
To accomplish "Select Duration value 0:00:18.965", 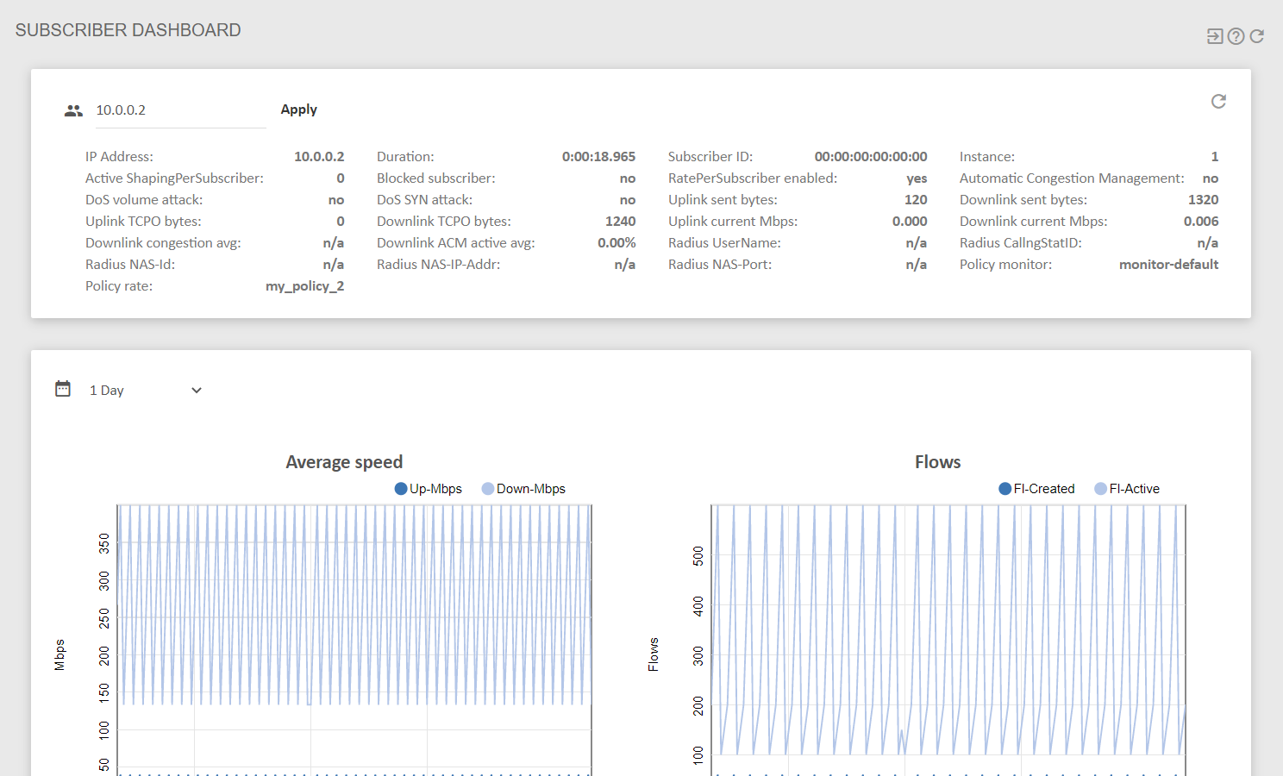I will point(599,157).
